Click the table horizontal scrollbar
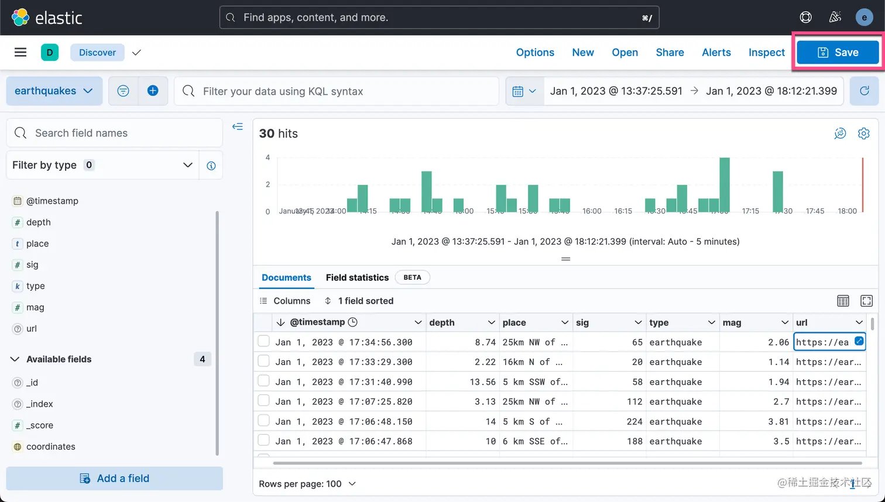The image size is (885, 502). click(x=567, y=463)
